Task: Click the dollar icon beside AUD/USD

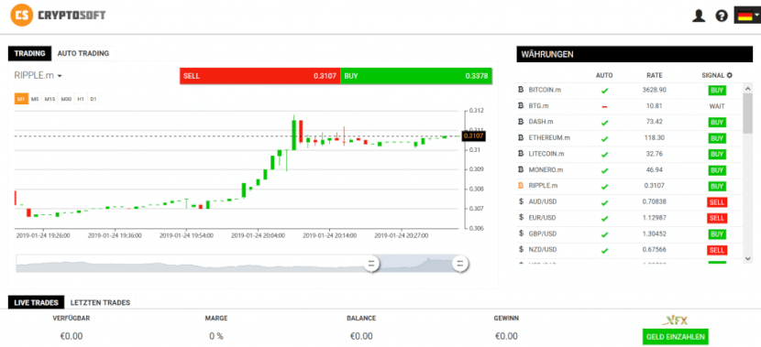Action: coord(522,201)
